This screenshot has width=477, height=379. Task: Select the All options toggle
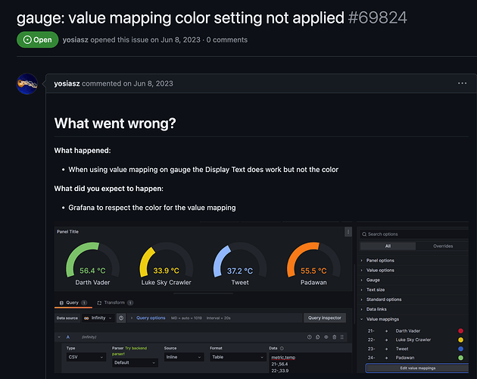(388, 246)
